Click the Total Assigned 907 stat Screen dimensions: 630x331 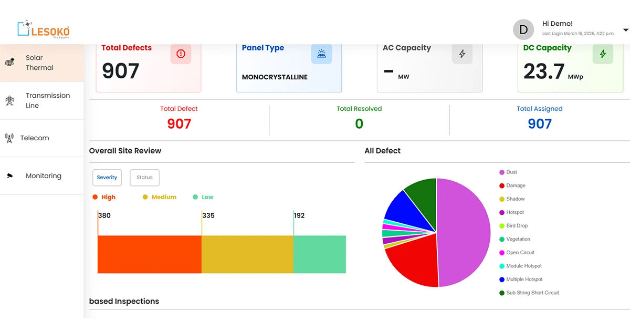coord(540,123)
